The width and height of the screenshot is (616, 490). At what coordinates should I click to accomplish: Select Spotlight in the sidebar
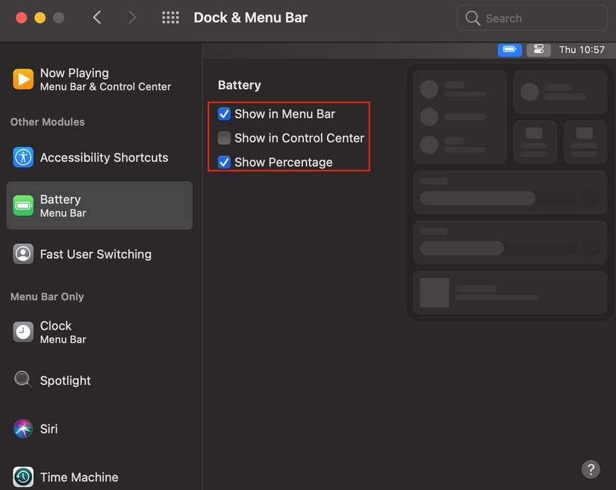pos(99,380)
